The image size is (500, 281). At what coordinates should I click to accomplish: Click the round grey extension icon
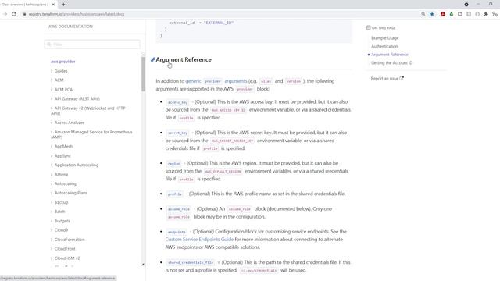click(x=477, y=14)
